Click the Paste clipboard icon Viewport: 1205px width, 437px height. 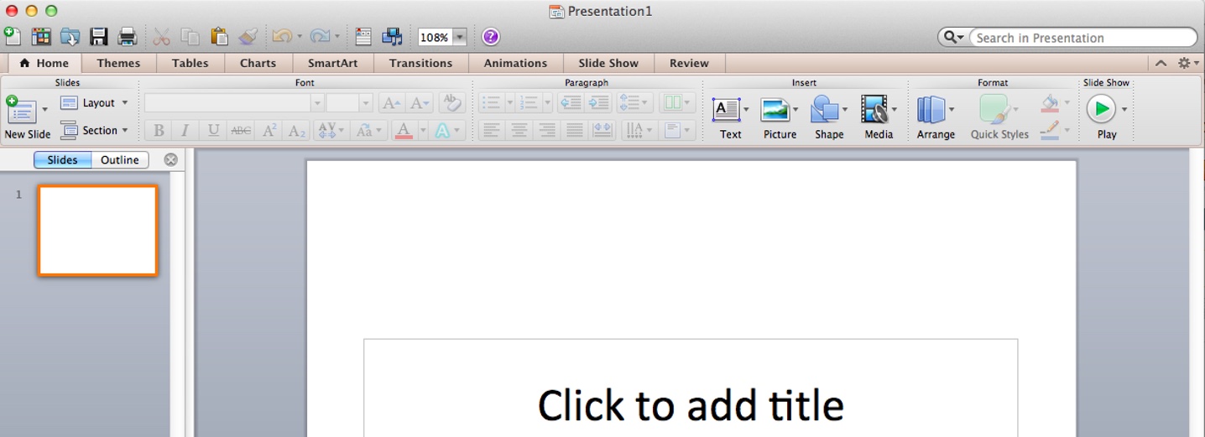pyautogui.click(x=219, y=37)
